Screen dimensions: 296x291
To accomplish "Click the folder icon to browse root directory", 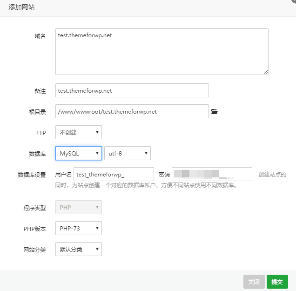I will point(214,112).
